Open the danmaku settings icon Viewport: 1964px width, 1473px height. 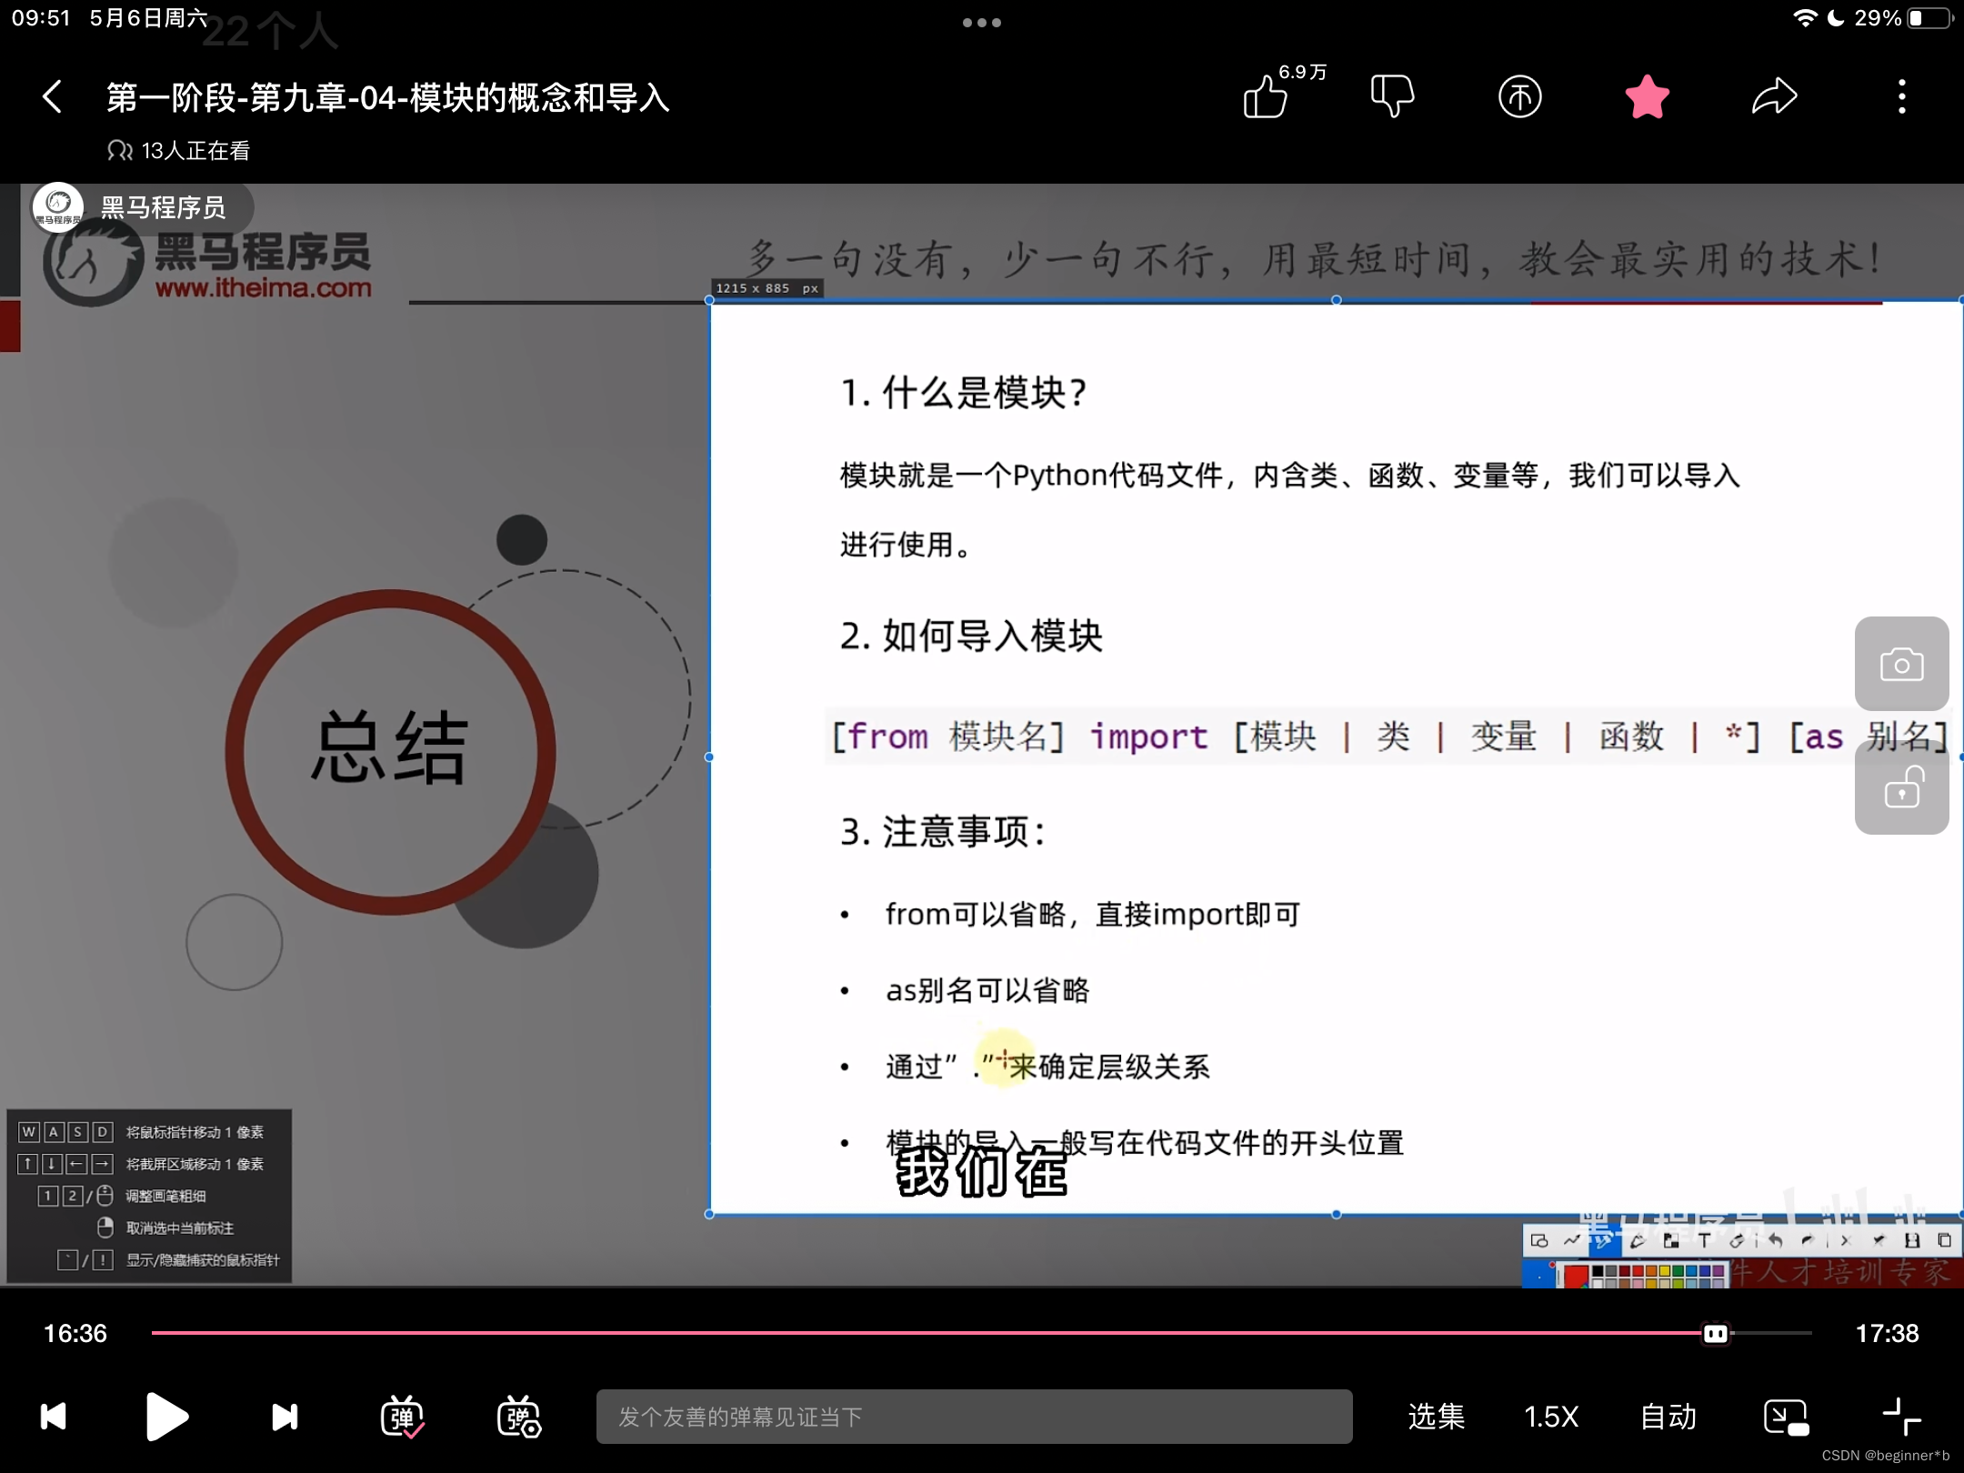518,1417
